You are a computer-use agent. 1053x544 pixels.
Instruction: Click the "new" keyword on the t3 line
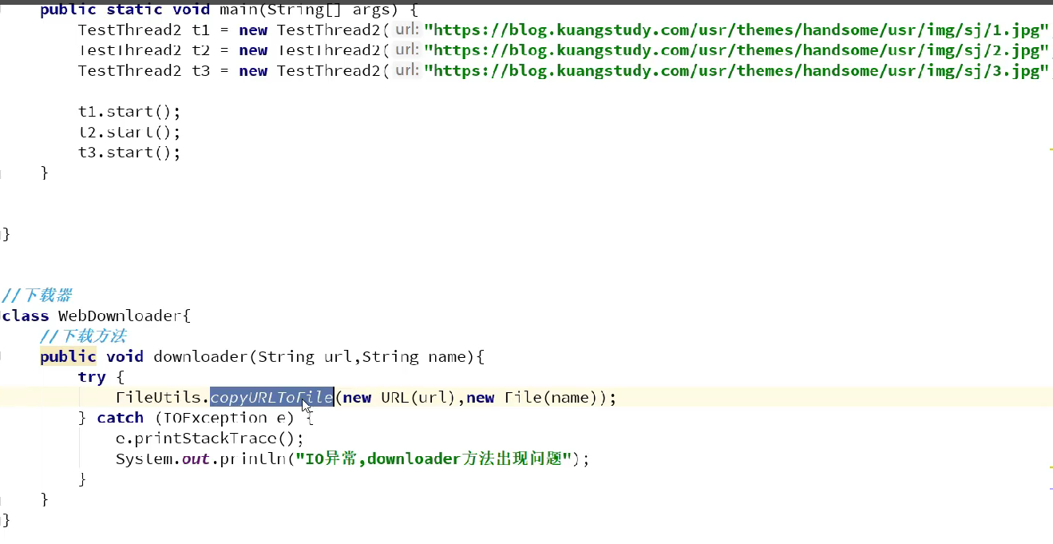pos(253,70)
